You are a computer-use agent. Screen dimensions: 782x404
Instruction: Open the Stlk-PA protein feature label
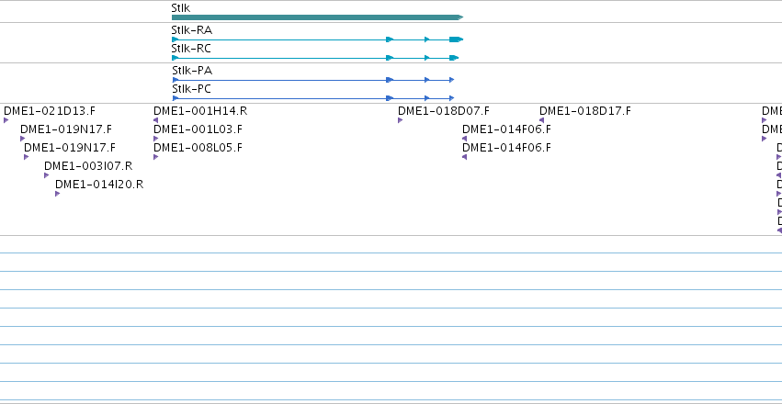[x=192, y=71]
